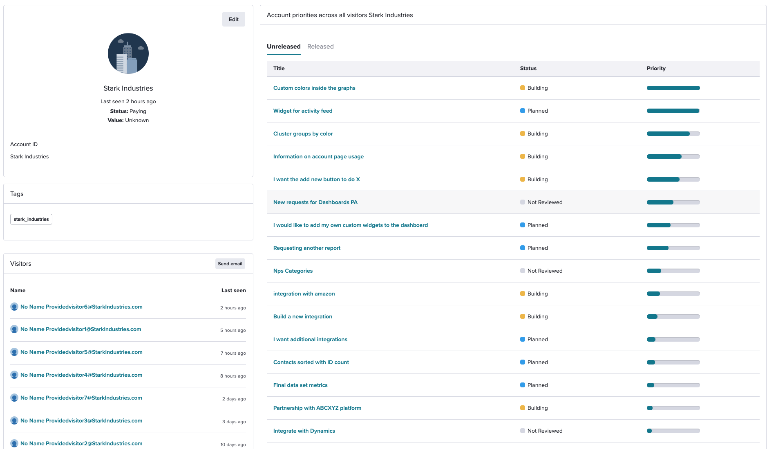Click Building status dot for Custom colors row

point(522,88)
